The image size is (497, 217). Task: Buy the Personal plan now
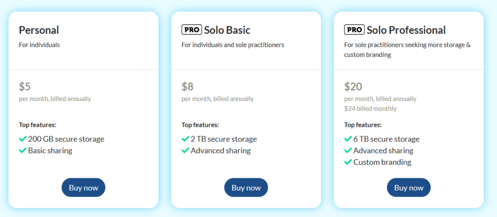[83, 188]
